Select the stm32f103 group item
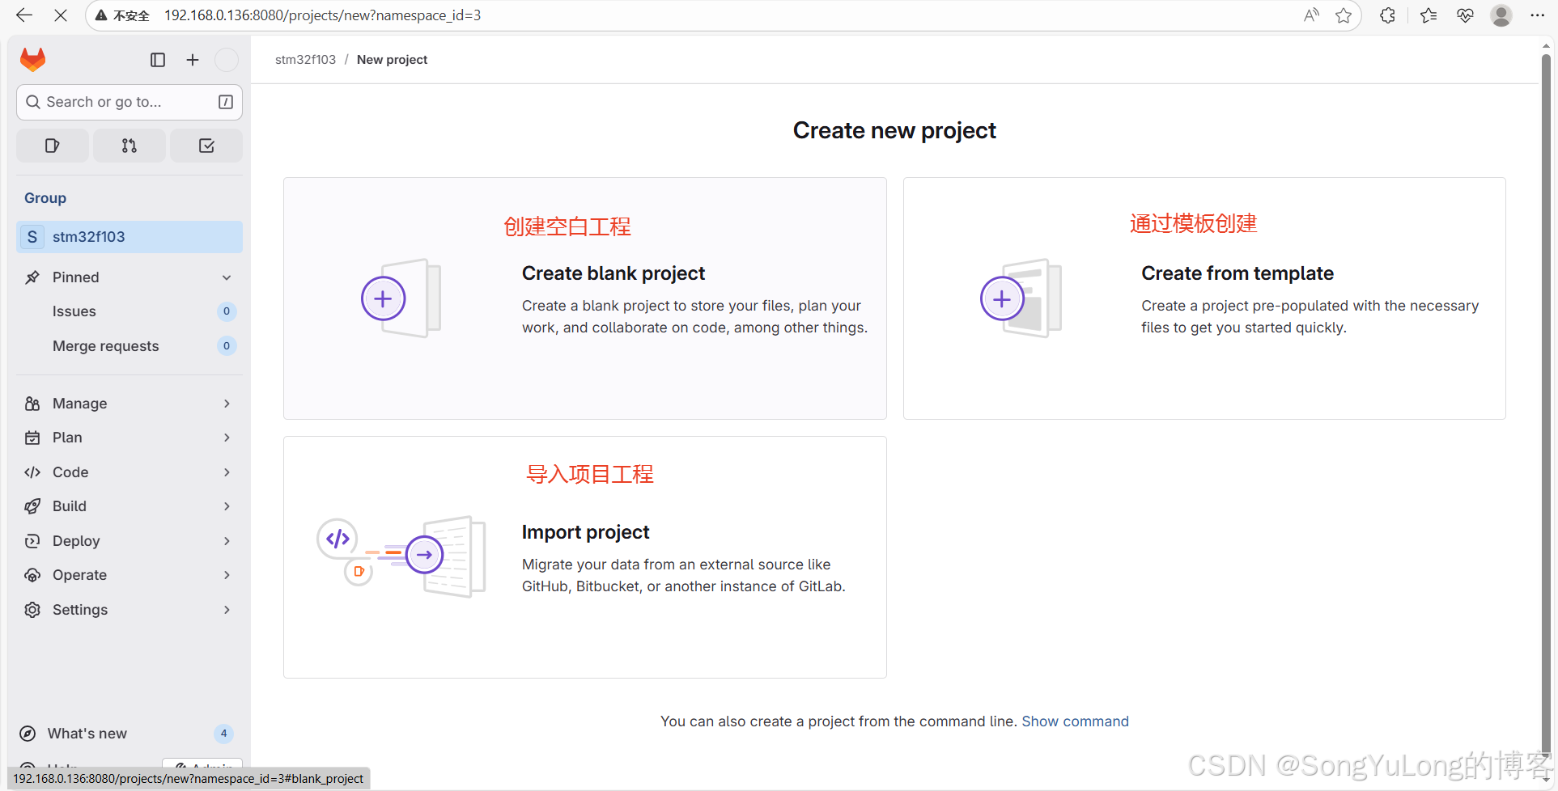This screenshot has height=791, width=1558. [129, 237]
